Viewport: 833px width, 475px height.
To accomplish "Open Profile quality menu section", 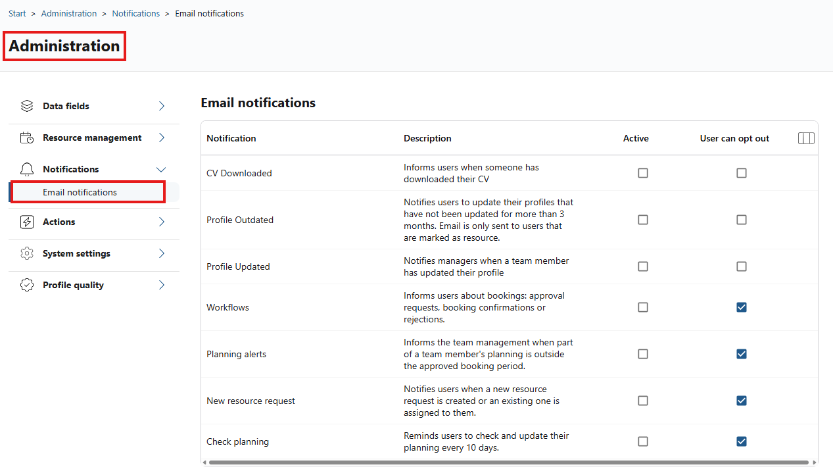I will [x=94, y=285].
